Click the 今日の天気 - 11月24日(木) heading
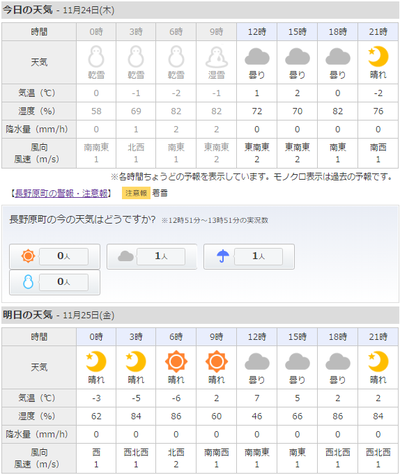Image resolution: width=400 pixels, height=475 pixels. pyautogui.click(x=59, y=10)
